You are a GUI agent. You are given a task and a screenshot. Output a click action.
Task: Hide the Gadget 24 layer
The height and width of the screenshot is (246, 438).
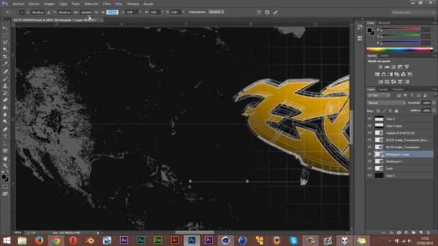click(x=370, y=133)
